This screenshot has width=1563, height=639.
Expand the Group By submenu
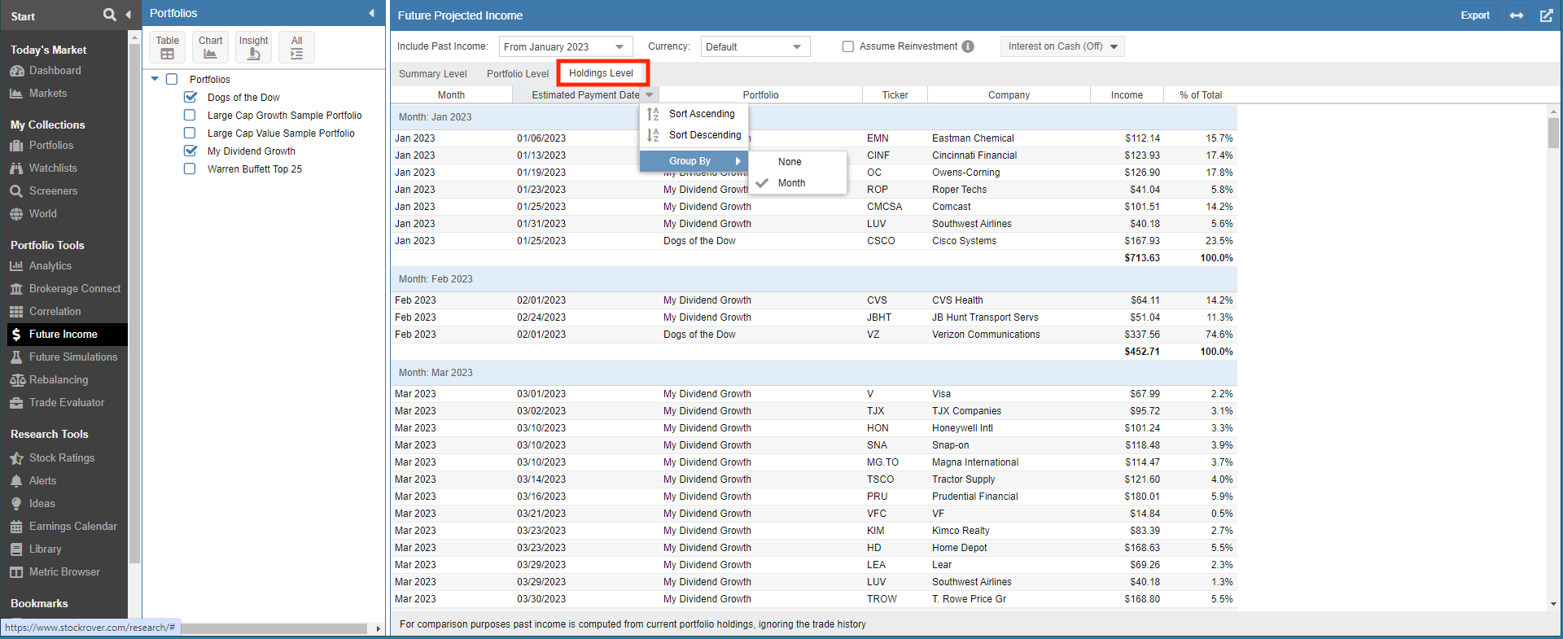(x=694, y=161)
